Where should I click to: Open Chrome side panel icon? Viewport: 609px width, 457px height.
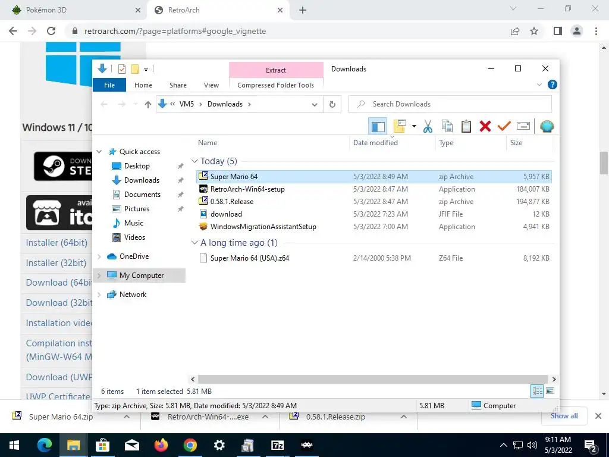click(558, 31)
